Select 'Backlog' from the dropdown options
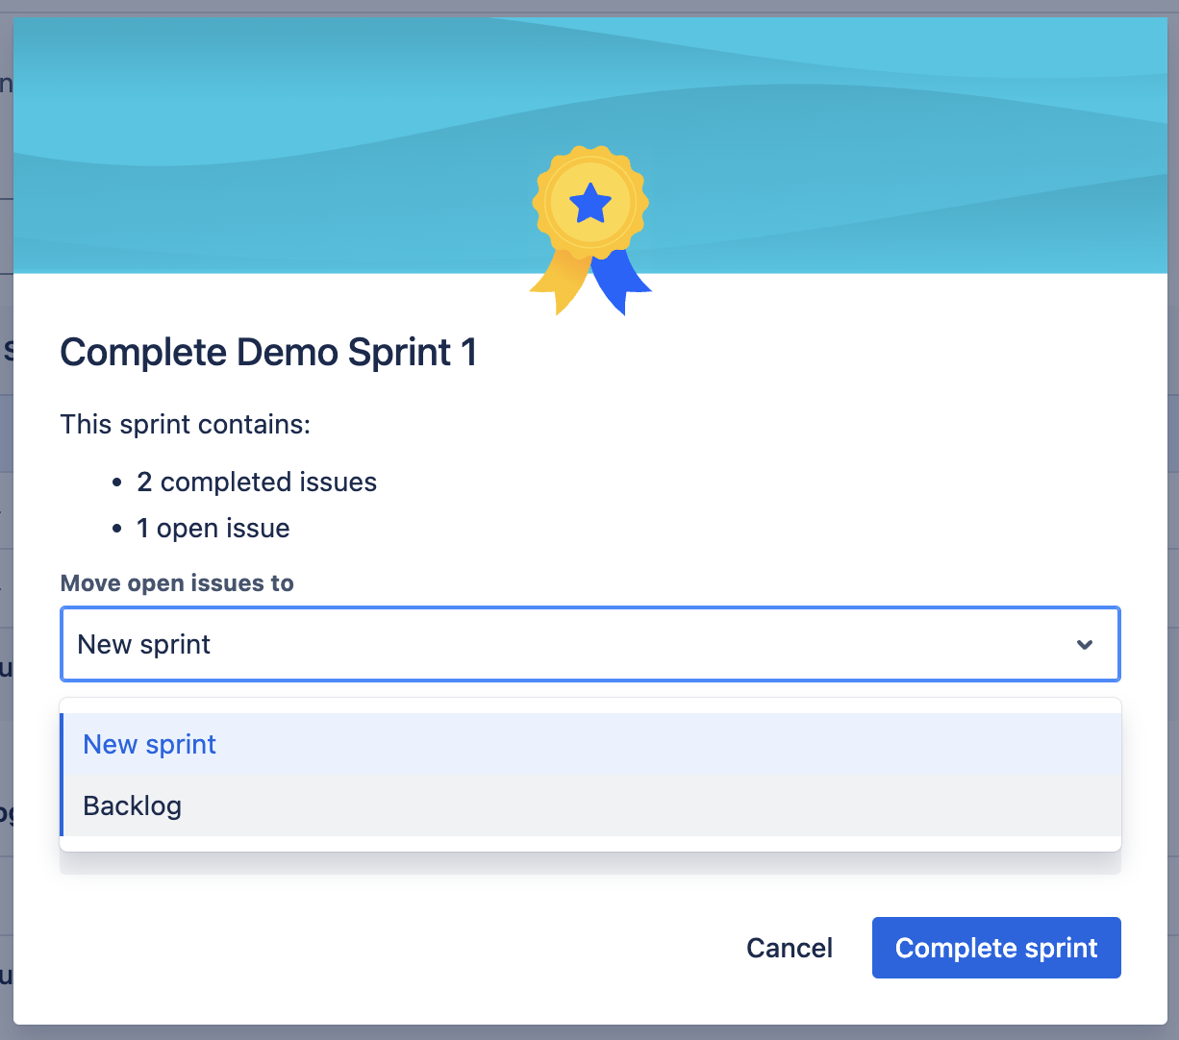 pos(132,805)
